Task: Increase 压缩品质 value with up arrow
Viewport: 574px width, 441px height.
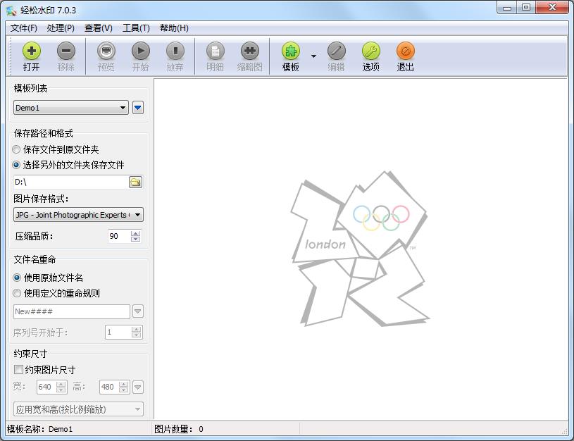Action: click(135, 234)
